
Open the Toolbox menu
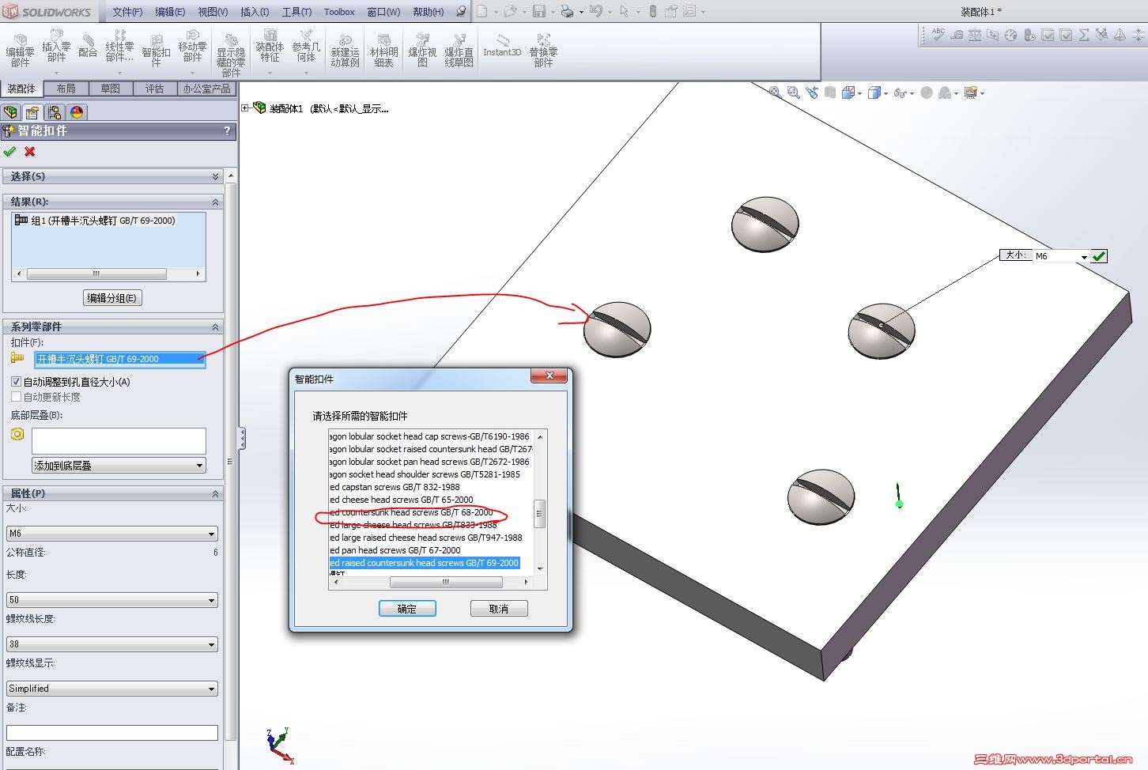coord(339,12)
